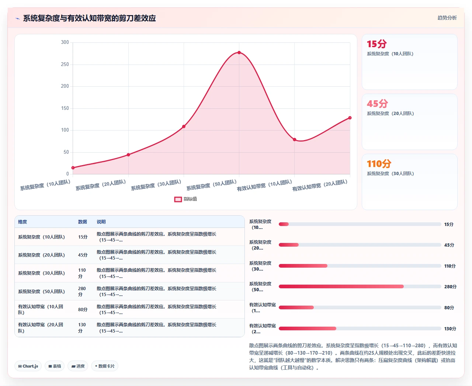This screenshot has height=386, width=472.
Task: Click the chart point for 系统复杂度（20人团队）
Action: point(128,155)
